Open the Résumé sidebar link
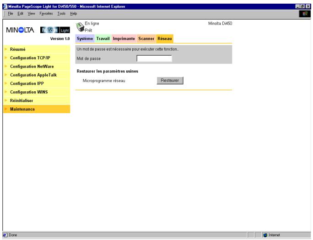Viewport: 313px width, 240px height. [x=37, y=49]
